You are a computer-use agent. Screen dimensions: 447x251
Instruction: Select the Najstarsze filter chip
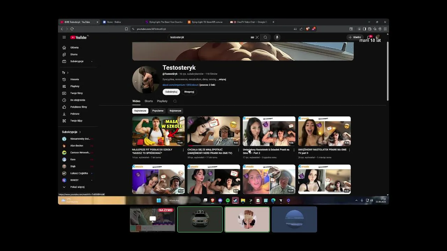click(x=175, y=111)
